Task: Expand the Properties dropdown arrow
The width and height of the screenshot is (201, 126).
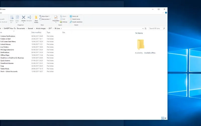Action: click(x=56, y=22)
